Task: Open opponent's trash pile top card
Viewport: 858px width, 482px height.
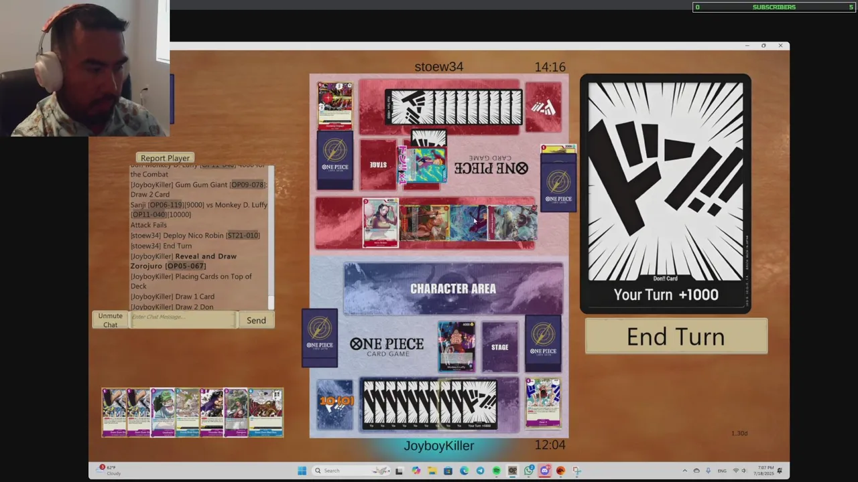Action: 334,106
